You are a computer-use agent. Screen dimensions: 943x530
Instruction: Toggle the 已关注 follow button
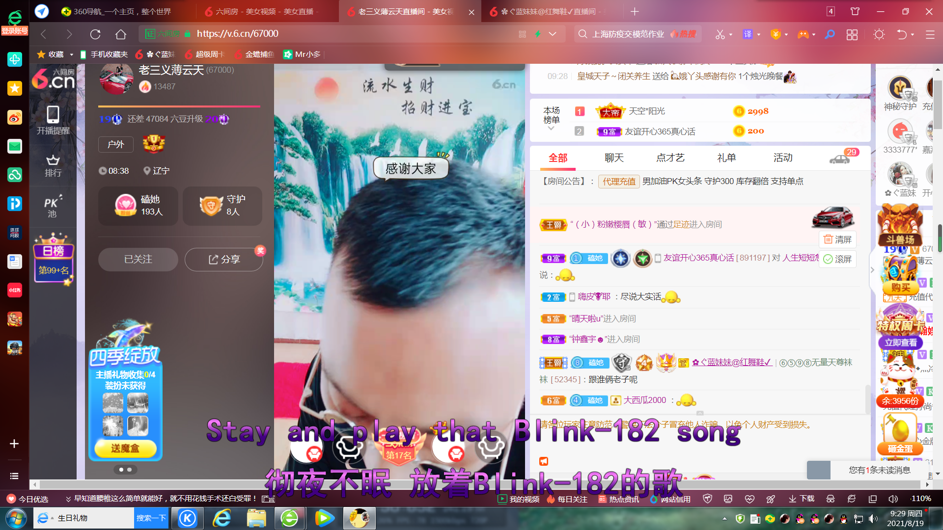point(138,259)
